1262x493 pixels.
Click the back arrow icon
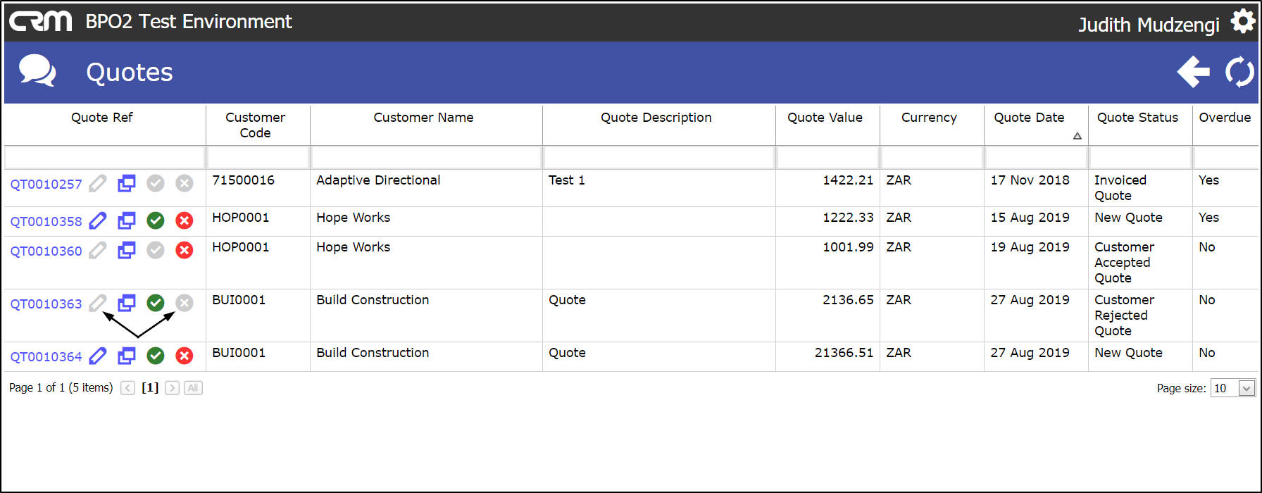pyautogui.click(x=1193, y=72)
